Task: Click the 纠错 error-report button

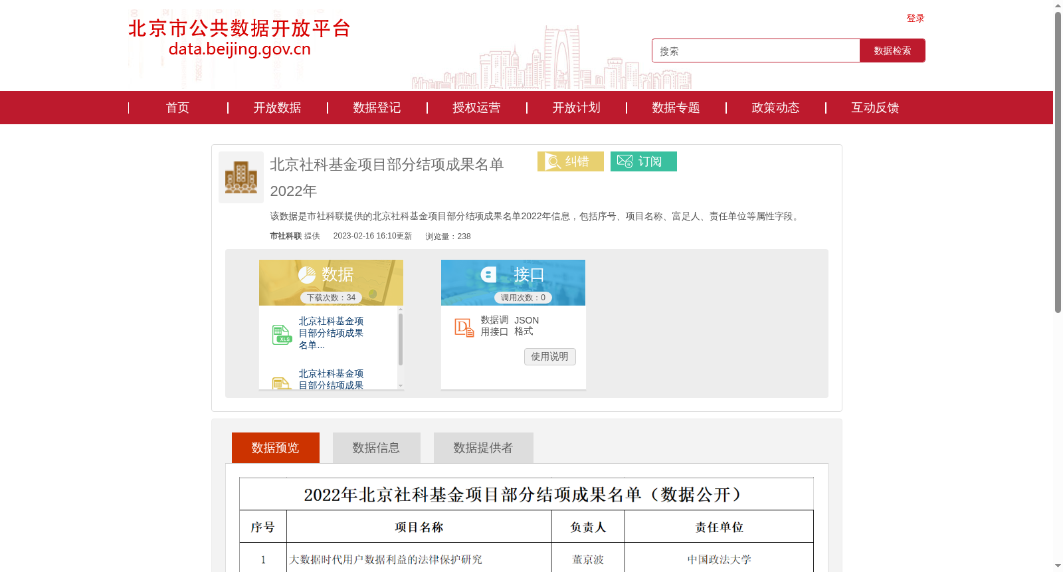Action: [571, 161]
